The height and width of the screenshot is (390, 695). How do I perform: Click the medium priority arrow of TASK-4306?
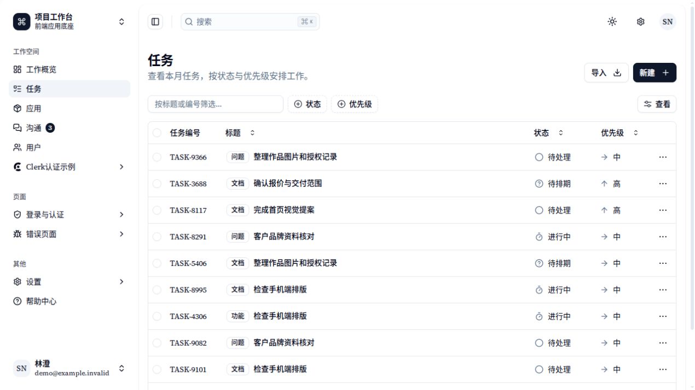click(604, 316)
